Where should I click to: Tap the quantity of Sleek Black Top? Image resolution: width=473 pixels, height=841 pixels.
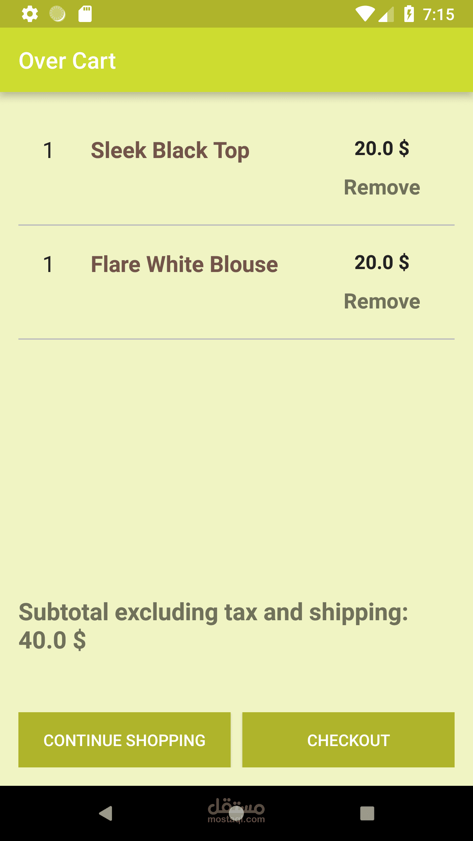click(x=48, y=150)
